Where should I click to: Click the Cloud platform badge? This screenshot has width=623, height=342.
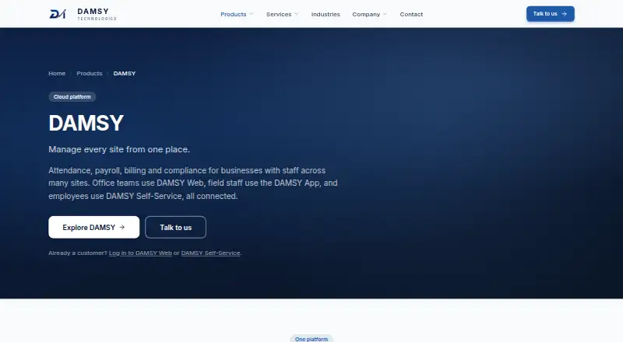click(x=72, y=97)
